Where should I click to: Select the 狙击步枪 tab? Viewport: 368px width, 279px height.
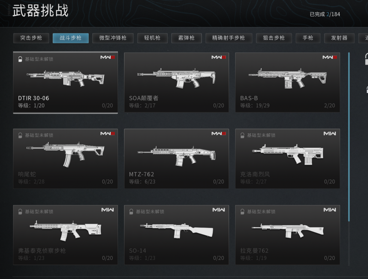[274, 38]
